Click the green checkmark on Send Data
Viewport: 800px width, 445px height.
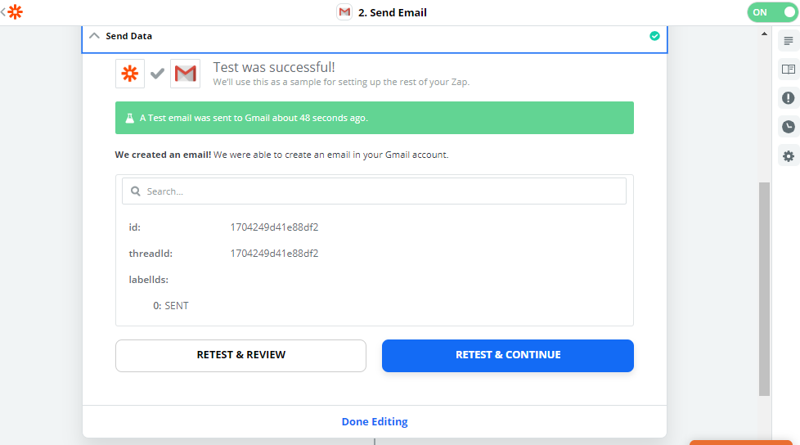pyautogui.click(x=654, y=36)
